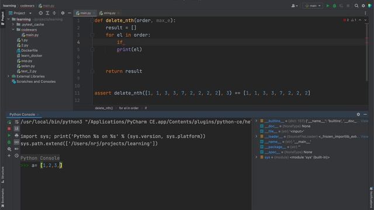Click print icon in Python console toolbar

click(x=16, y=135)
